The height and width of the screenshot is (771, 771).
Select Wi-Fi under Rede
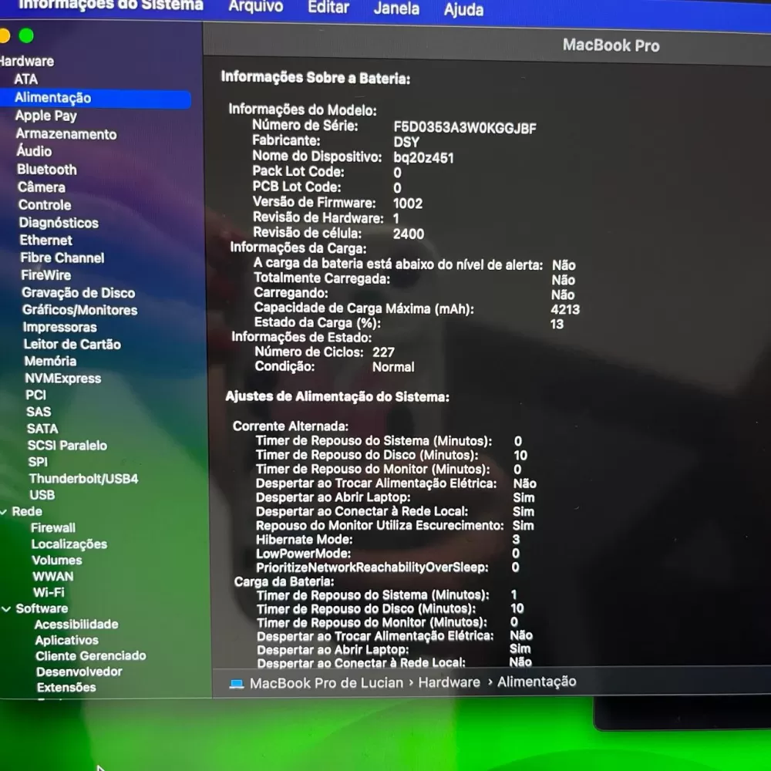48,592
